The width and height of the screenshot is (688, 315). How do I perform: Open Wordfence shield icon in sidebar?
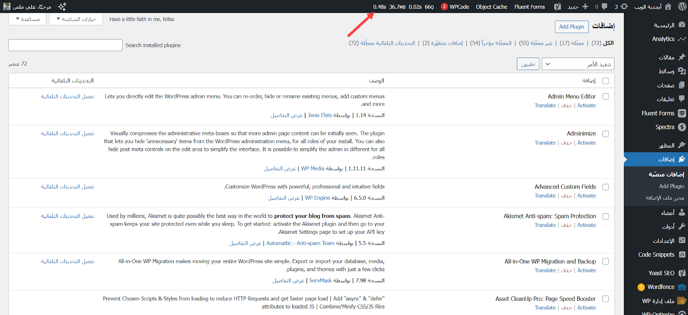tap(682, 287)
